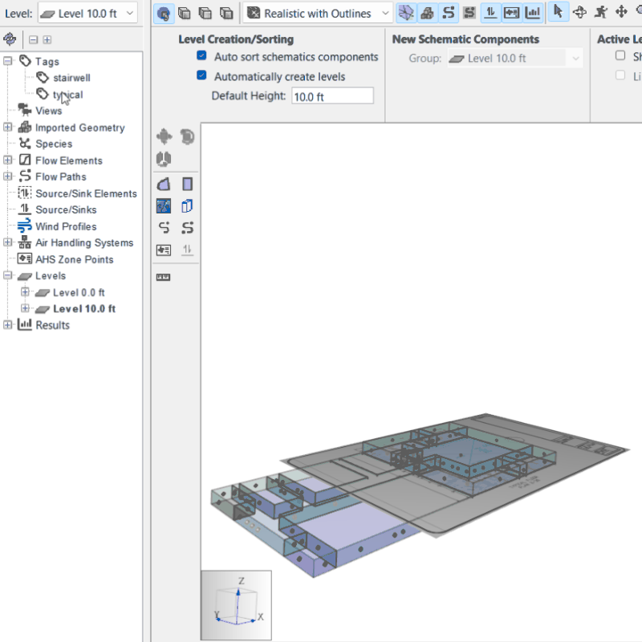The width and height of the screenshot is (642, 642).
Task: Select Wind Profiles in the tree
Action: (x=66, y=226)
